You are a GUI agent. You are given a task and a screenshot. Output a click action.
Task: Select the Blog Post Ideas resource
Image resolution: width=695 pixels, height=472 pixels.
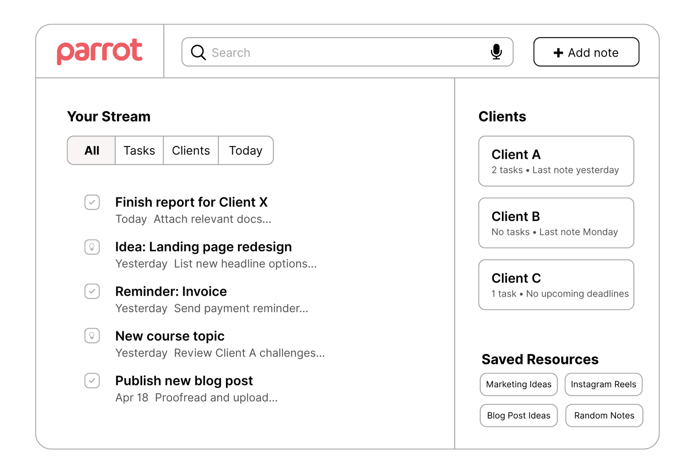pos(518,415)
